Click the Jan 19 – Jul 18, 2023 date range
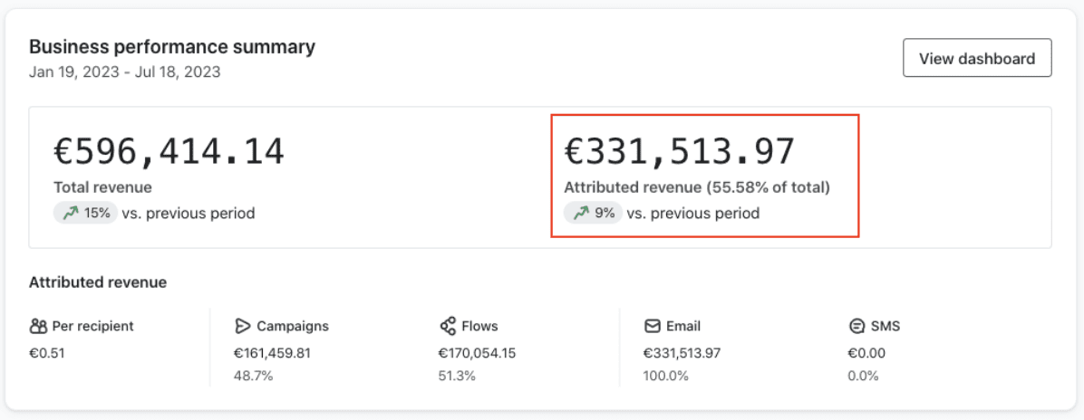This screenshot has height=420, width=1084. click(124, 72)
